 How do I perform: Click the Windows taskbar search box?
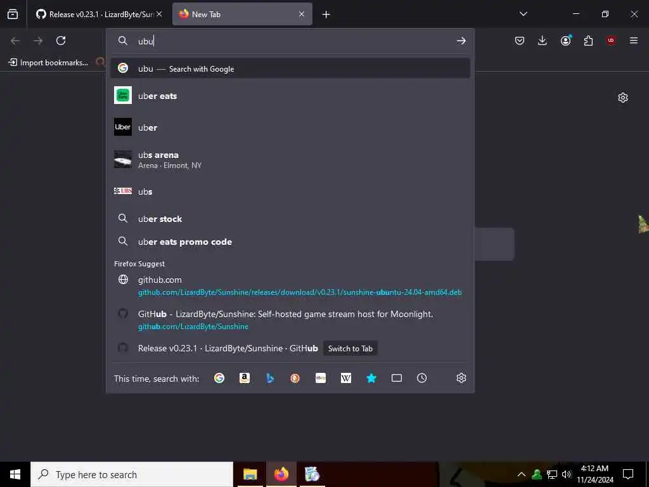click(132, 474)
